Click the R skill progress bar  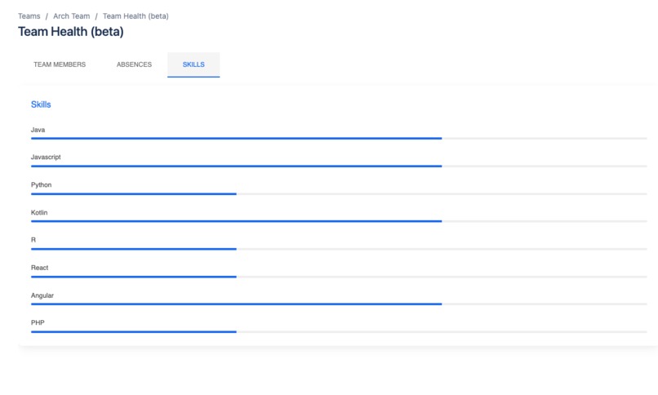point(339,249)
